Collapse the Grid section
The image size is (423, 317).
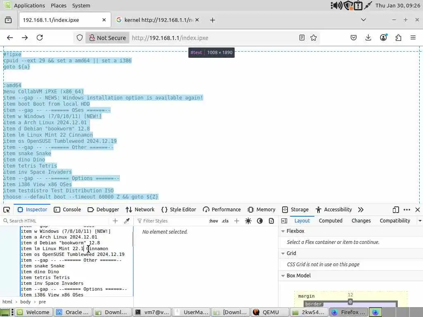pyautogui.click(x=283, y=253)
